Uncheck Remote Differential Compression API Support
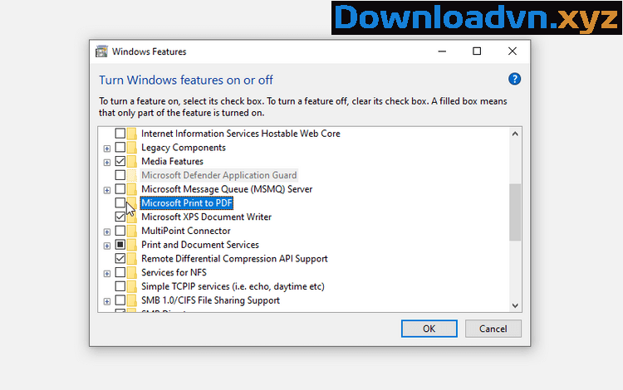The width and height of the screenshot is (623, 390). pos(120,258)
